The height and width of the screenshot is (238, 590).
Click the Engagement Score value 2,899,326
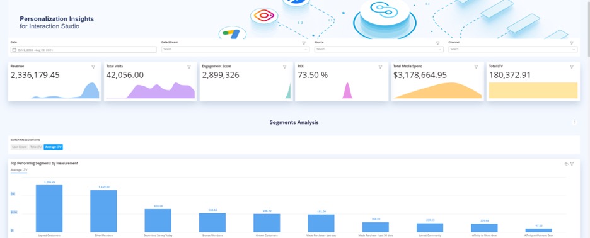point(221,75)
